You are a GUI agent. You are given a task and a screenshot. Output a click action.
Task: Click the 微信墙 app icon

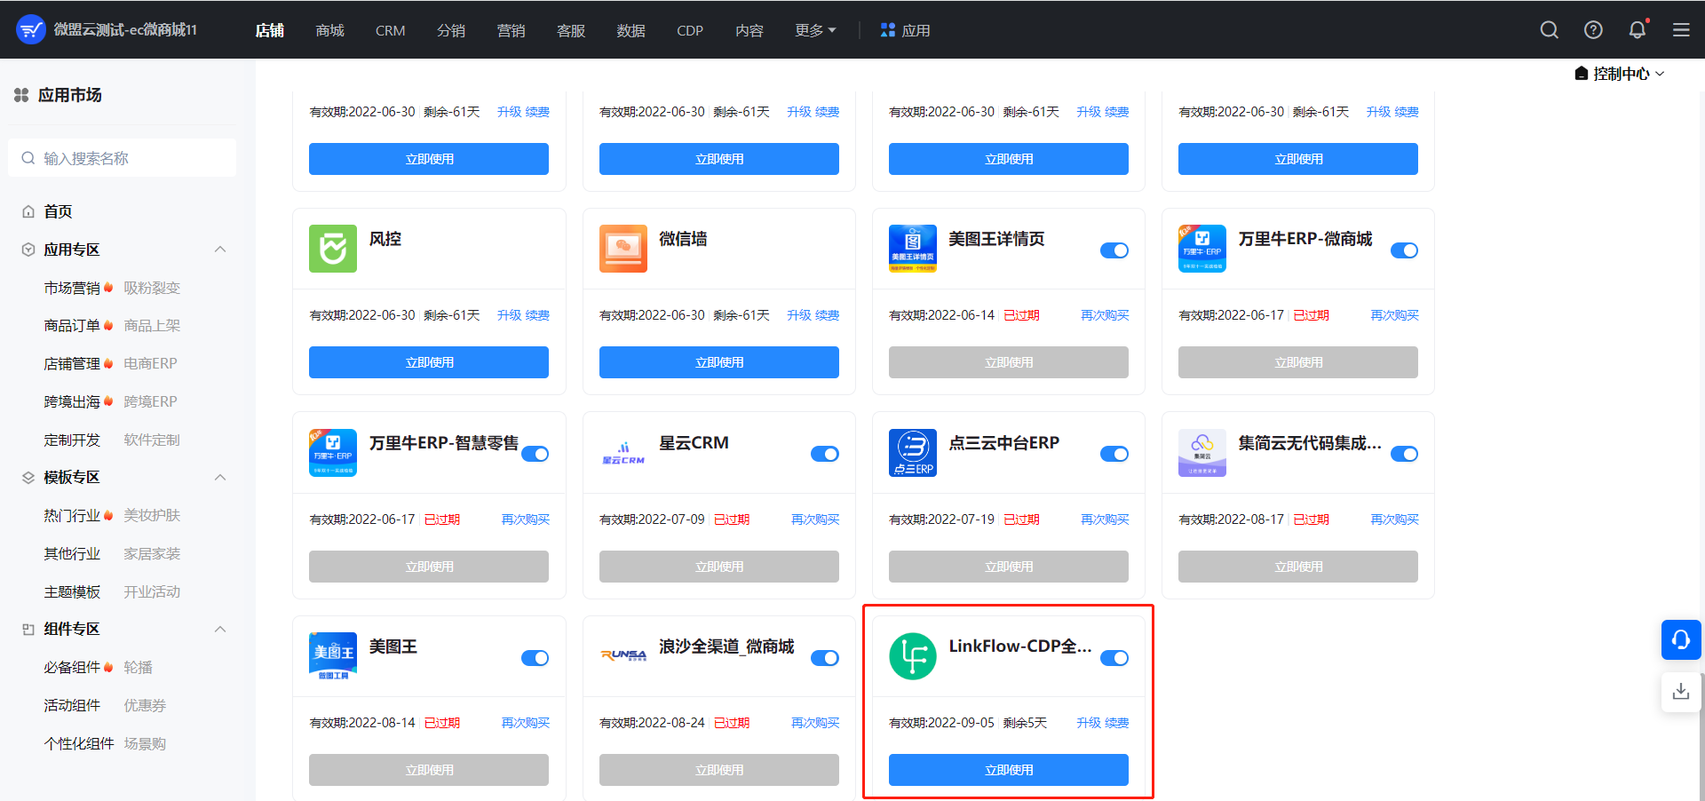(623, 249)
